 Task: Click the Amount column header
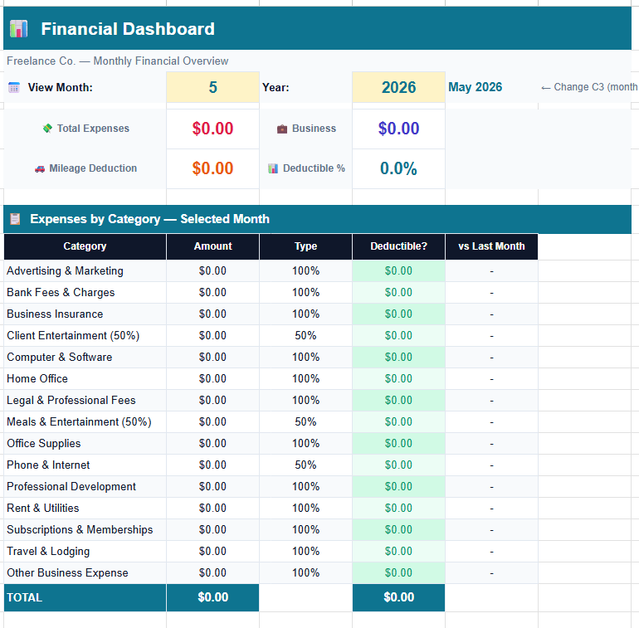point(212,246)
